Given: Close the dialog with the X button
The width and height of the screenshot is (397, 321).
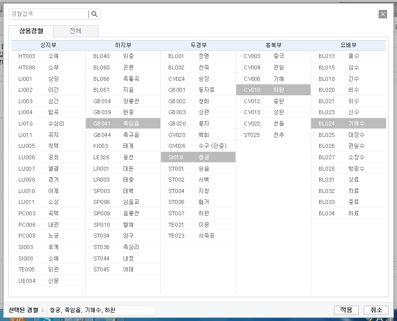Looking at the screenshot, I should click(383, 14).
